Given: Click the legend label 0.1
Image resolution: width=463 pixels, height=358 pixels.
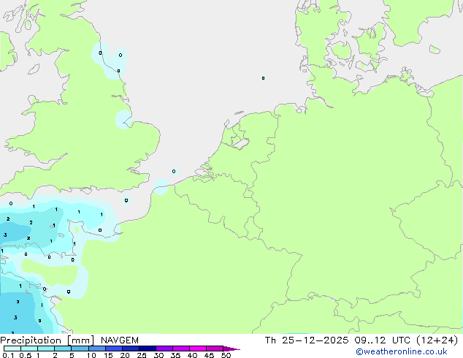Looking at the screenshot, I should [x=8, y=355].
